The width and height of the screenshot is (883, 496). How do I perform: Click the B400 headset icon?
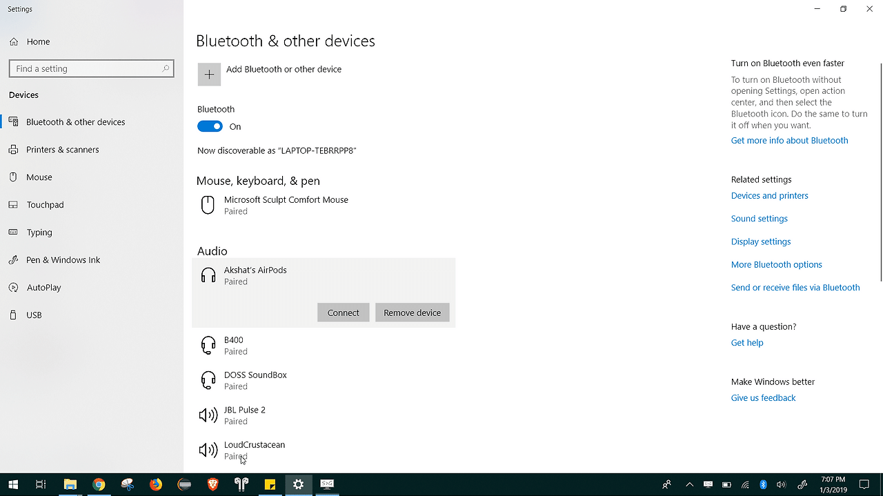[x=208, y=345]
